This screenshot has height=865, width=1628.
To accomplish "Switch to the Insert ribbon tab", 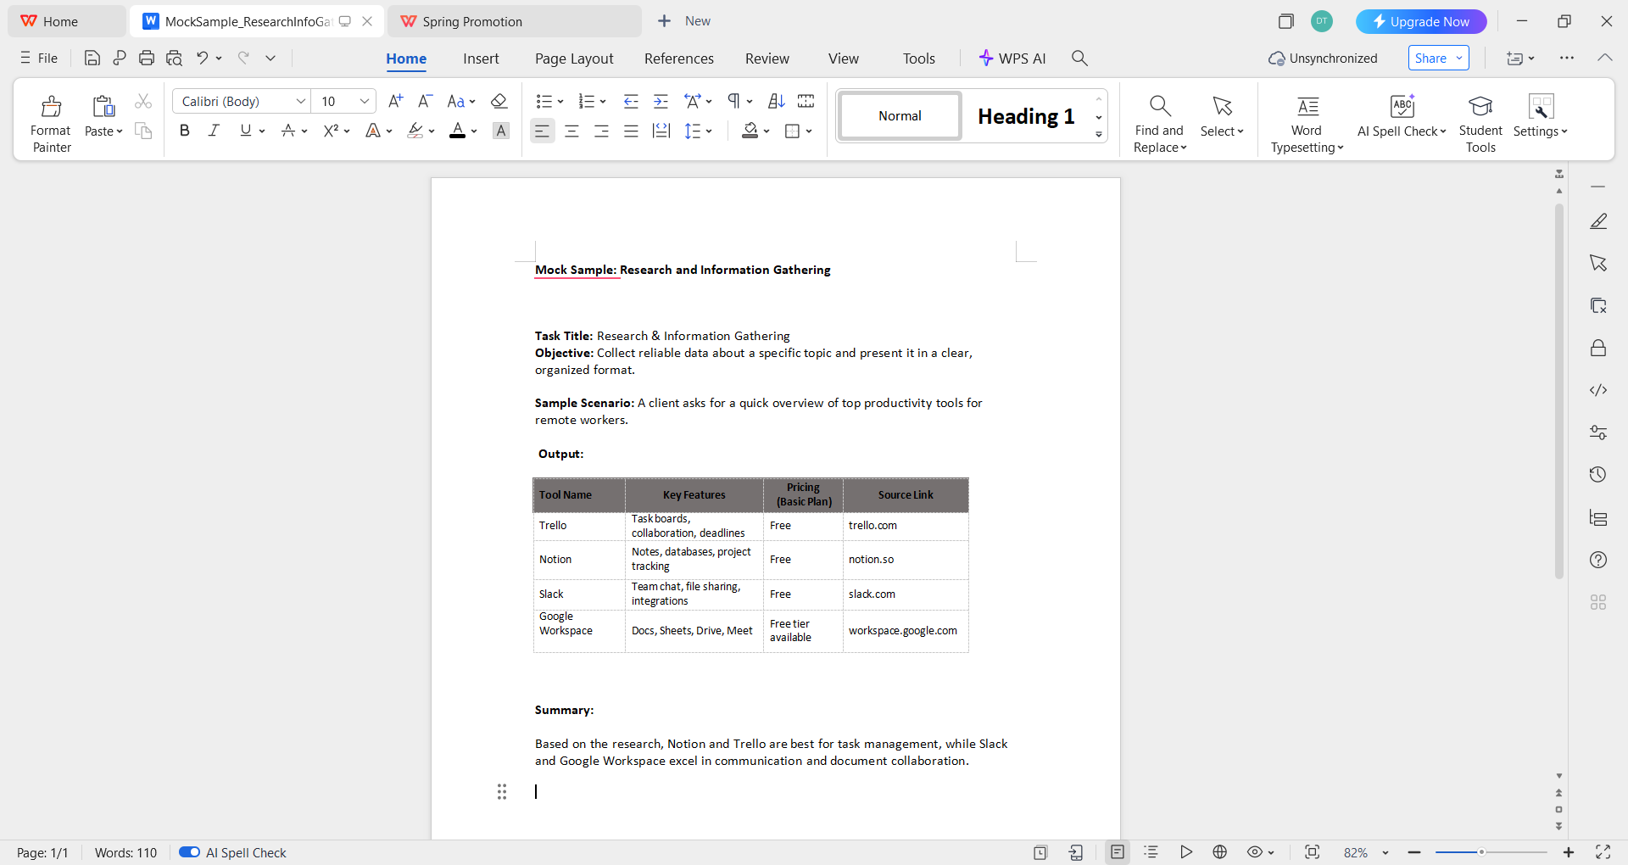I will [x=481, y=59].
